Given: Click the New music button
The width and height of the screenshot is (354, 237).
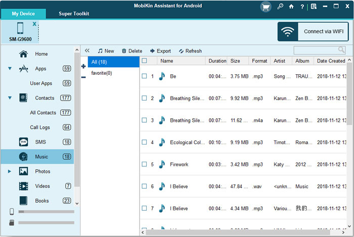Looking at the screenshot, I should pos(106,51).
